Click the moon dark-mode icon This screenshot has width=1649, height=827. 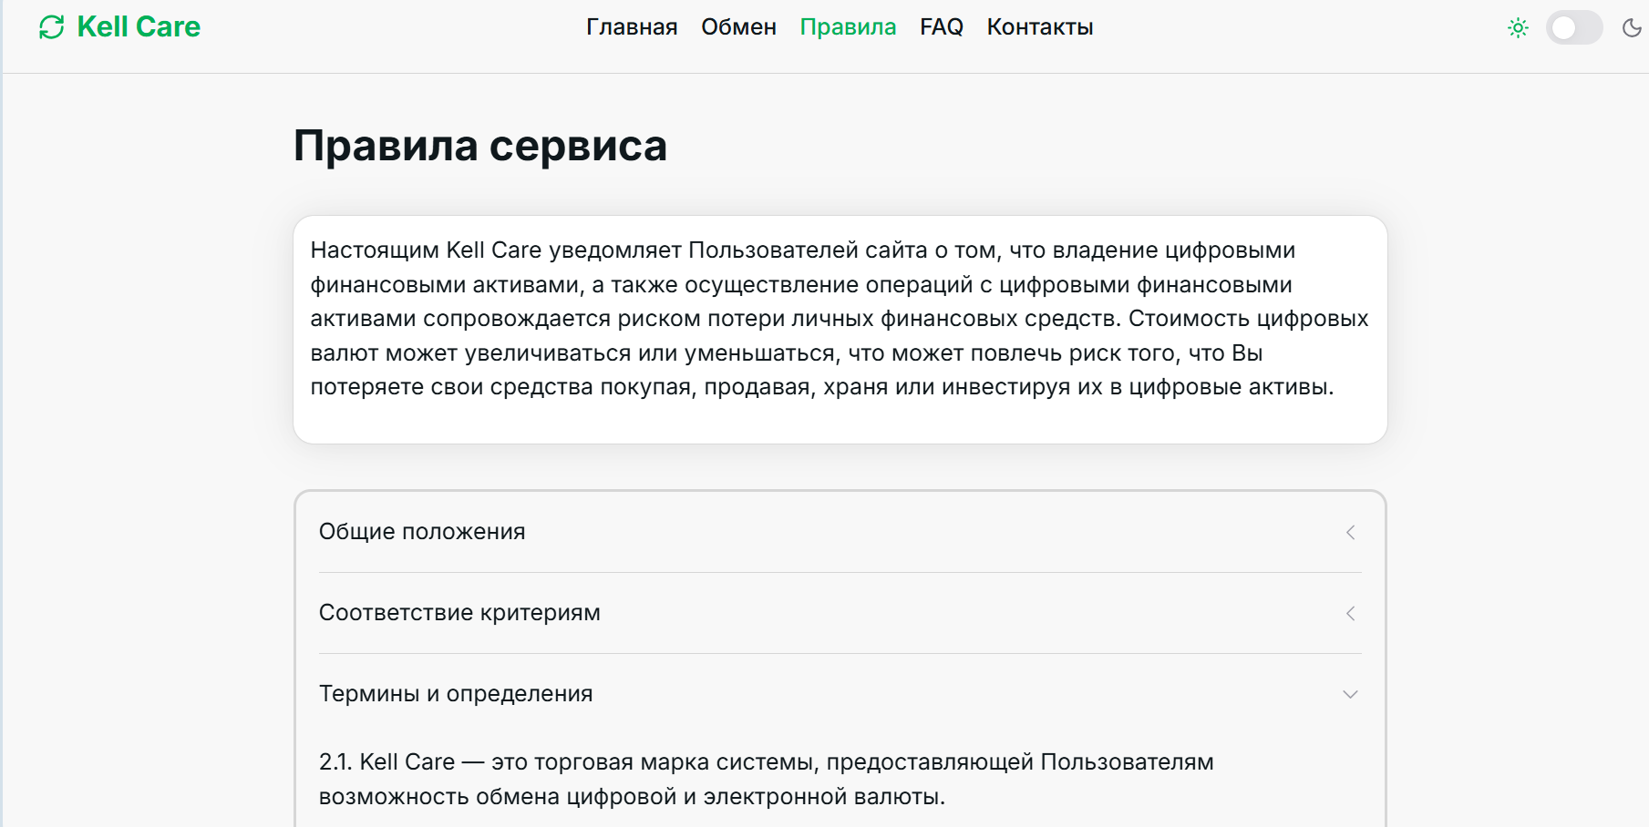pos(1632,27)
